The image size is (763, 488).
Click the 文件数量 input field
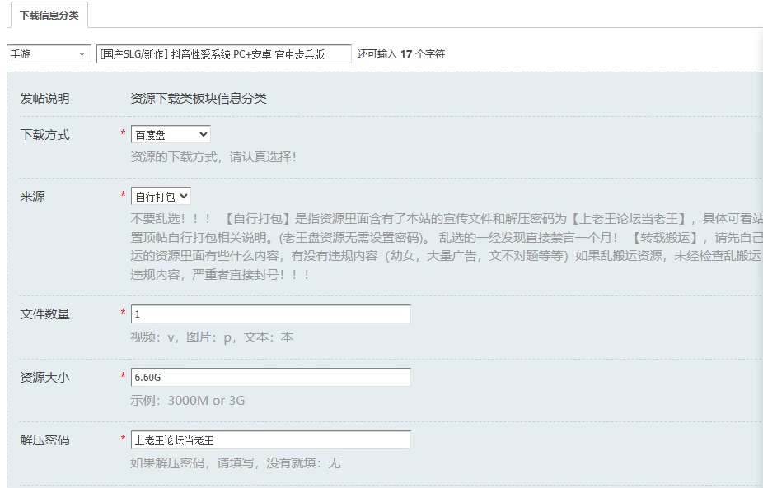270,314
